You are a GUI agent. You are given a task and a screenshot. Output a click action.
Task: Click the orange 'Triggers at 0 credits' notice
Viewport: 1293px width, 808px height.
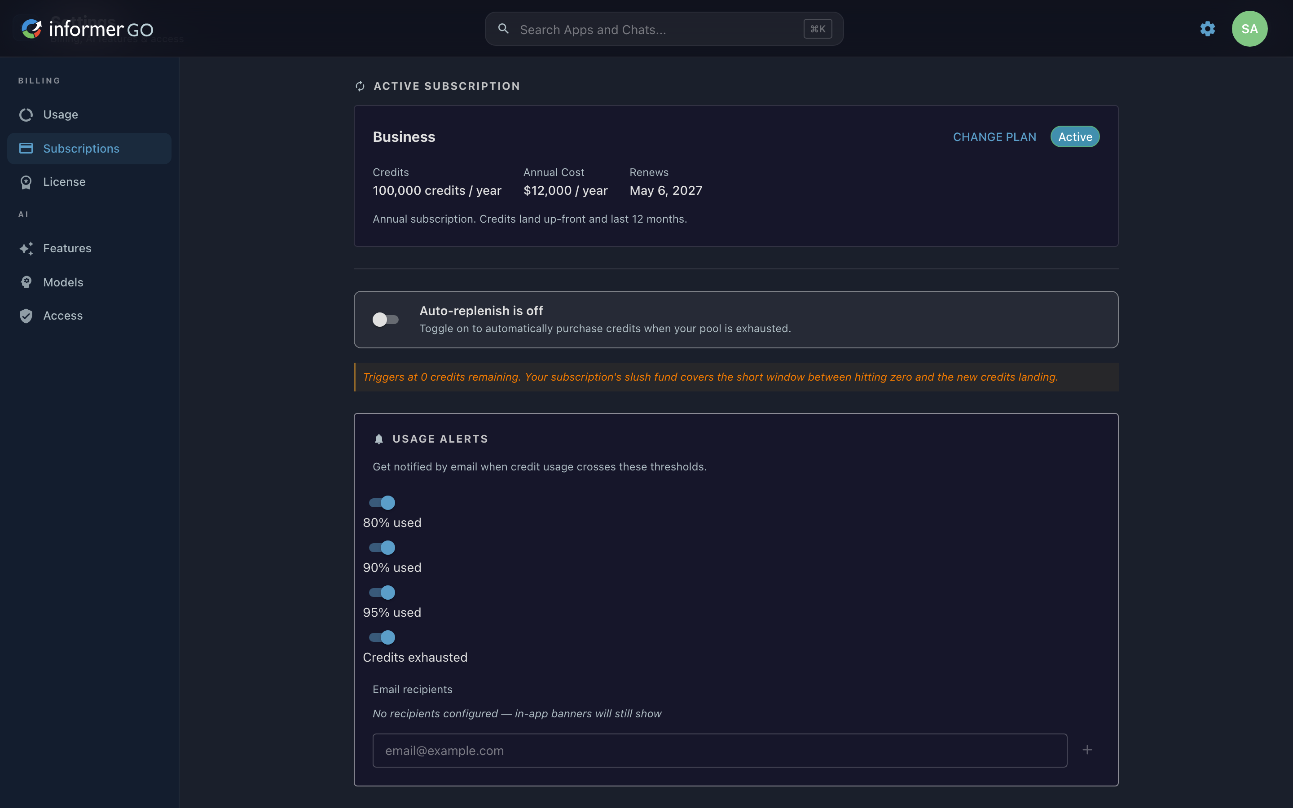click(x=736, y=377)
